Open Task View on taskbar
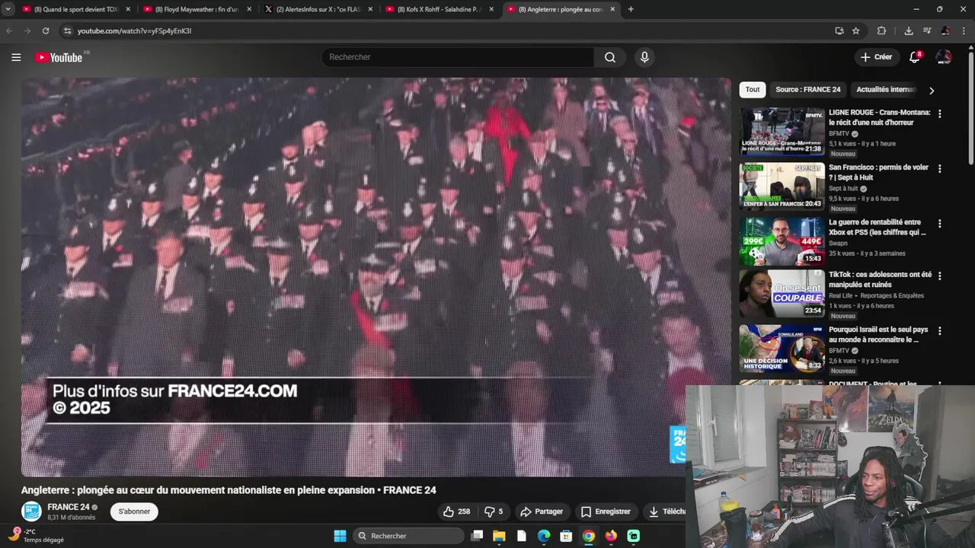Image resolution: width=975 pixels, height=548 pixels. (477, 536)
